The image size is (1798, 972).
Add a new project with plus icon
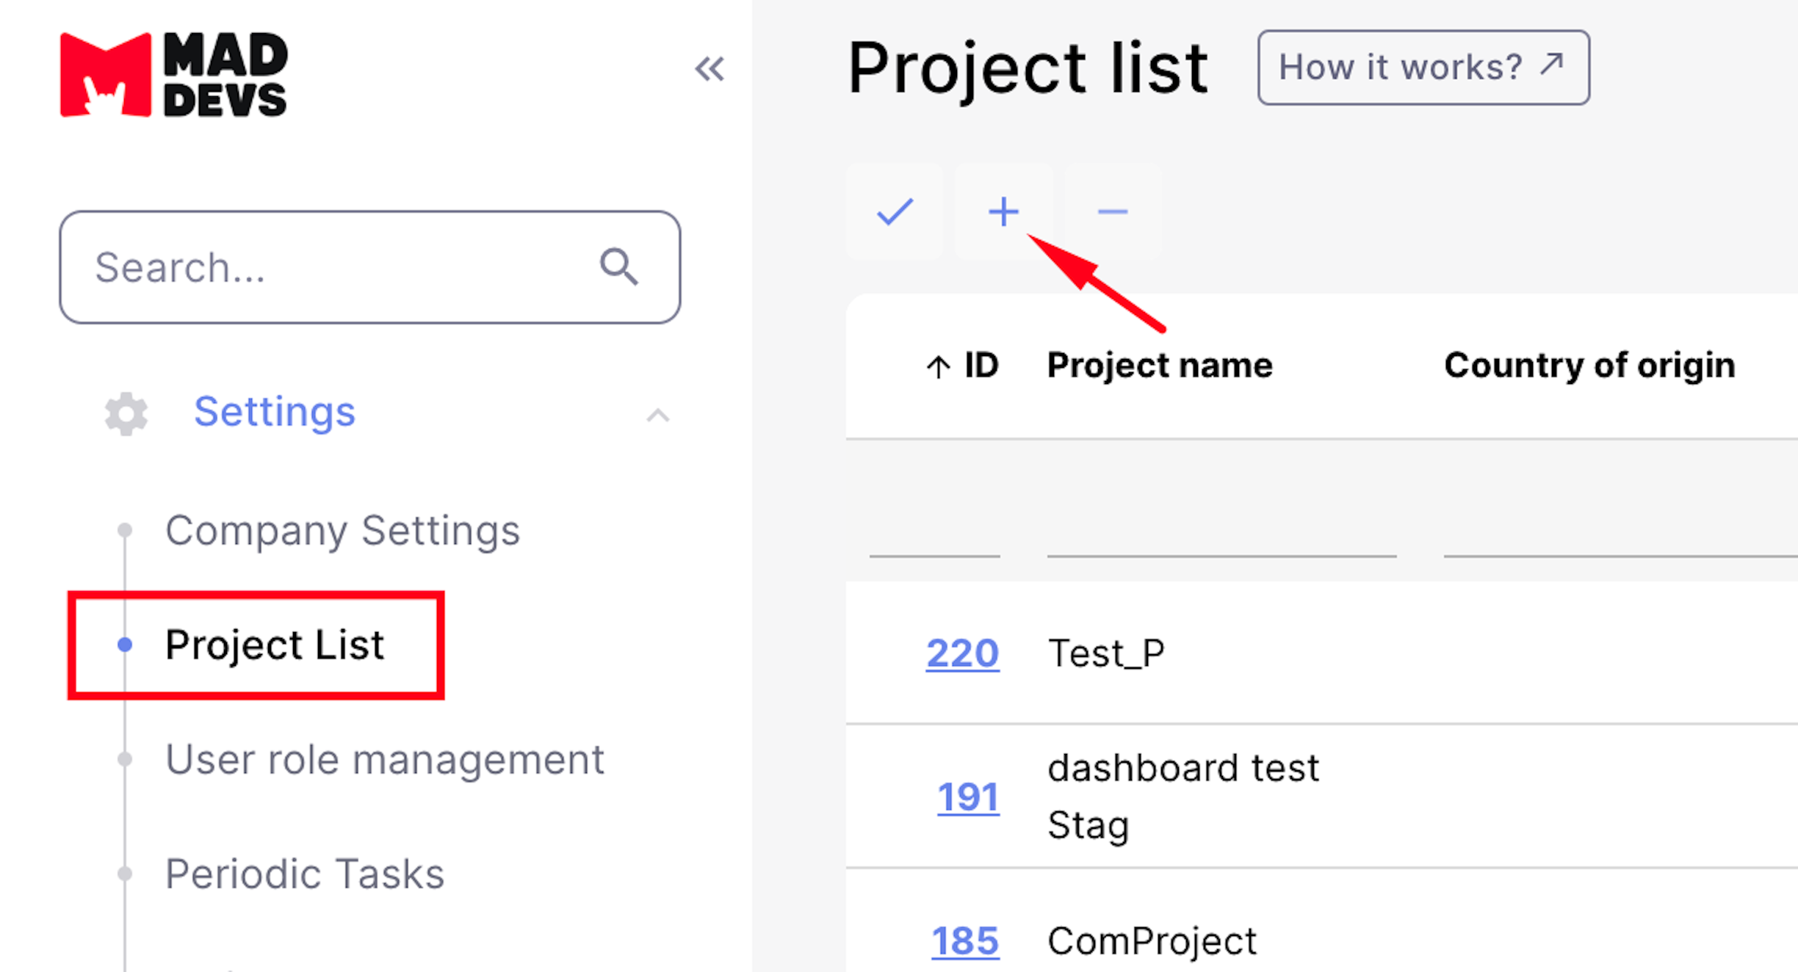1003,212
